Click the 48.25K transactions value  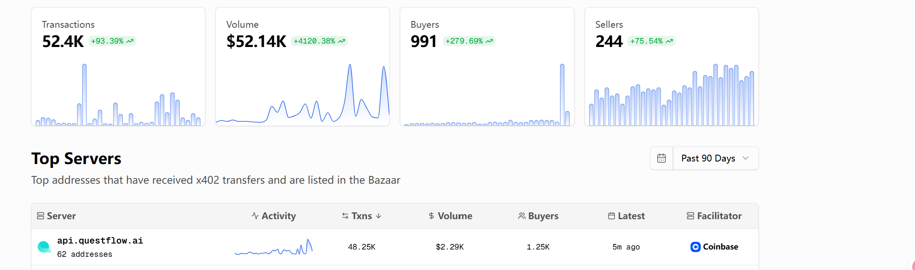tap(361, 247)
